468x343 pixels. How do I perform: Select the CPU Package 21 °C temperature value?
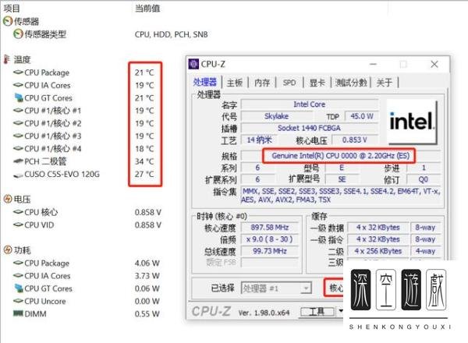[144, 72]
